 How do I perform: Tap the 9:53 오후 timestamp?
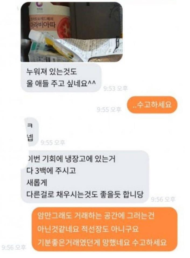tap(116, 88)
